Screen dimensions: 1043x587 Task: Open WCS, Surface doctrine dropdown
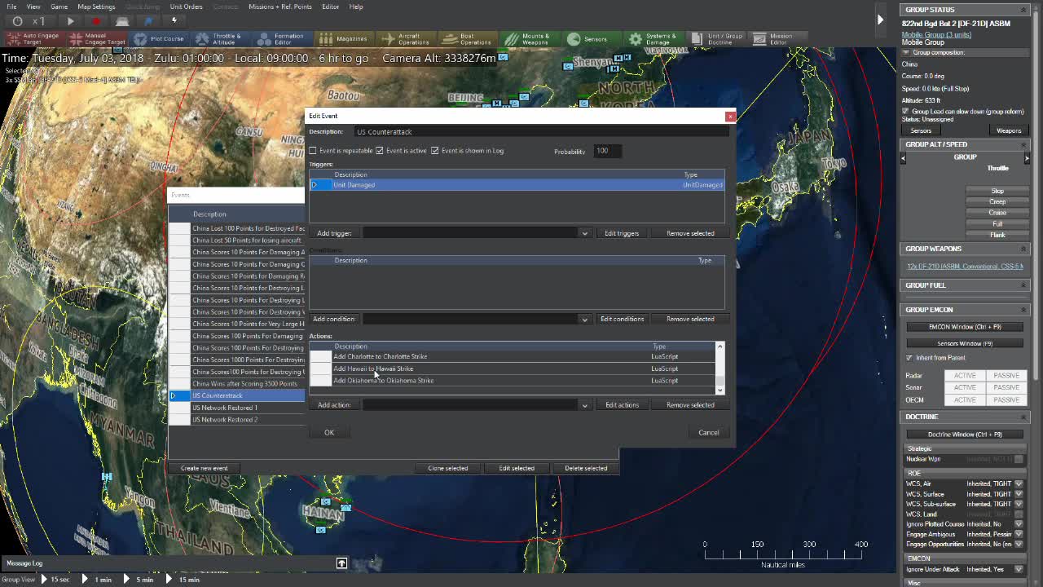point(1019,494)
